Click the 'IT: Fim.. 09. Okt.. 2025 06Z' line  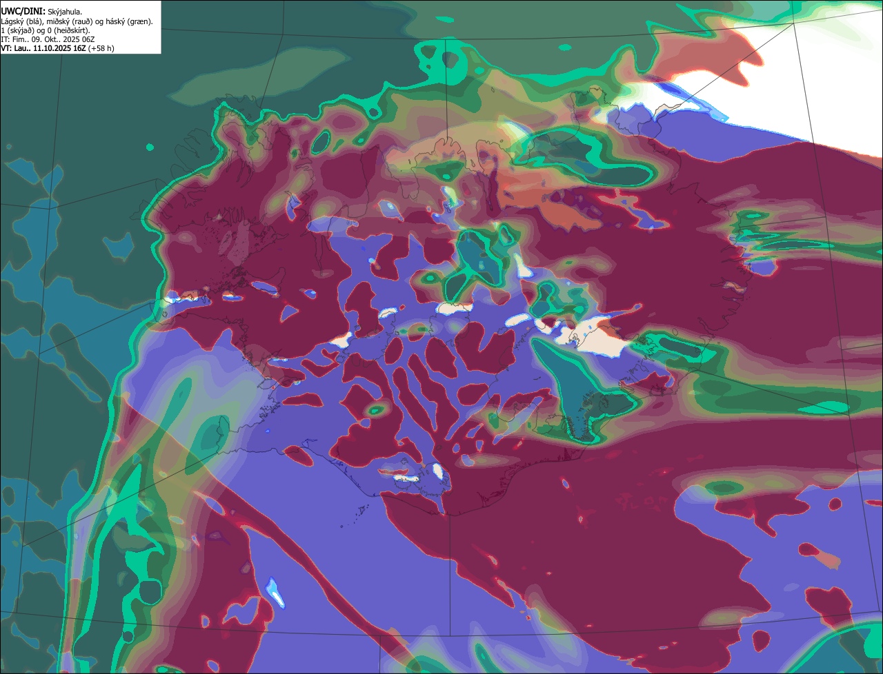pyautogui.click(x=48, y=39)
